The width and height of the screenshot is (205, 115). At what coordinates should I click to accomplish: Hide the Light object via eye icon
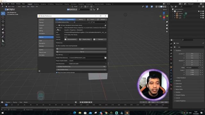coord(201,18)
